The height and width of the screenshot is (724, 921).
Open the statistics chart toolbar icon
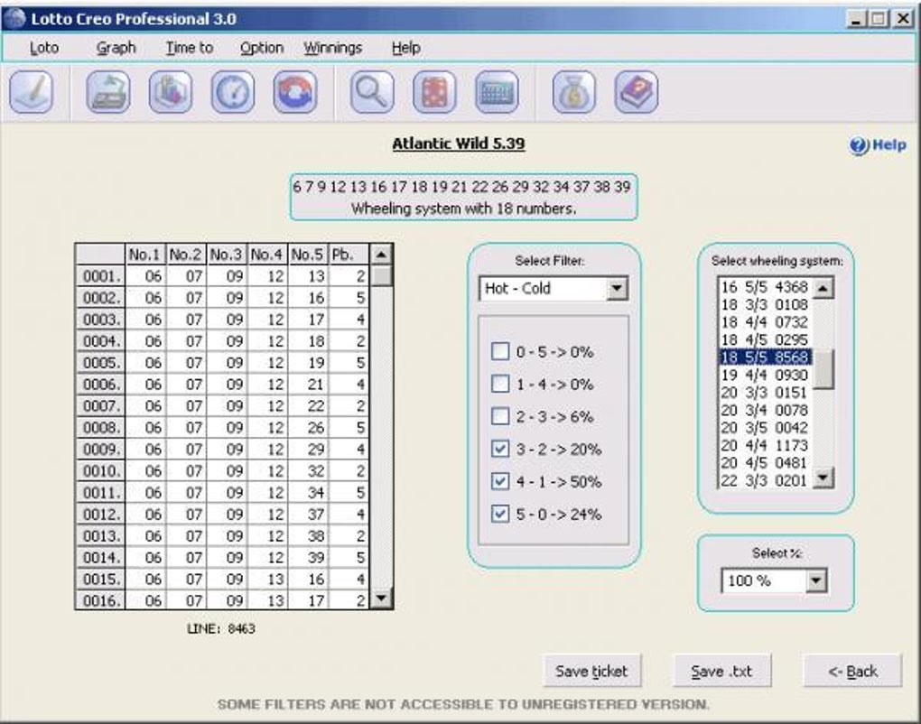click(x=171, y=92)
